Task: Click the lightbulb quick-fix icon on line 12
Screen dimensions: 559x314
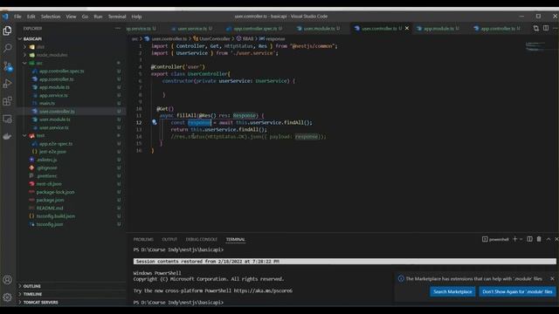Action: coord(155,122)
